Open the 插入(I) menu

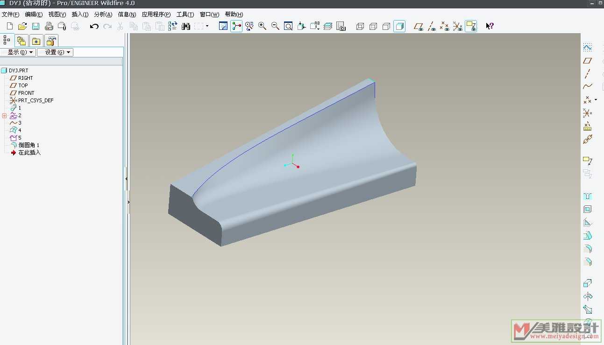tap(80, 14)
